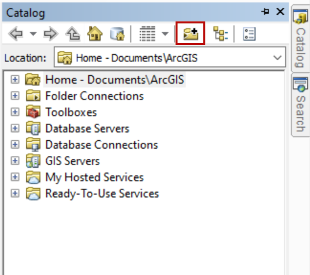
Task: Select Ready-To-Use Services item
Action: pyautogui.click(x=102, y=194)
